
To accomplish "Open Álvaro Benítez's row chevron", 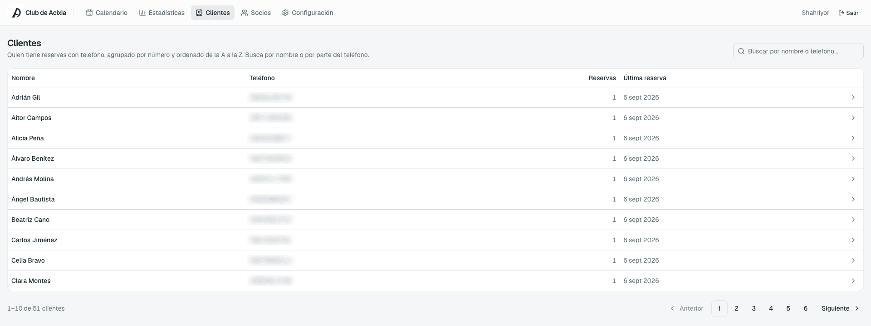I will coord(853,158).
